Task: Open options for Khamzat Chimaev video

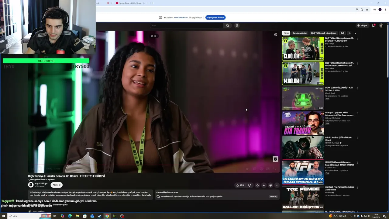Action: point(357,163)
